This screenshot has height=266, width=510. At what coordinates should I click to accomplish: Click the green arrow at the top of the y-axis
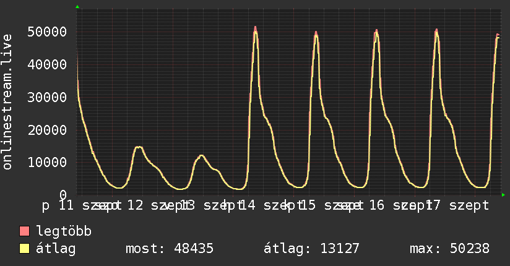[77, 7]
